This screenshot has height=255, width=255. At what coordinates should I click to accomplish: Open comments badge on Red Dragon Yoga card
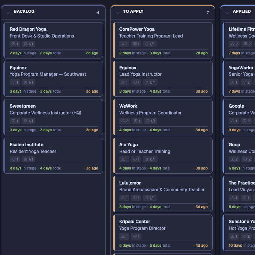pyautogui.click(x=15, y=44)
